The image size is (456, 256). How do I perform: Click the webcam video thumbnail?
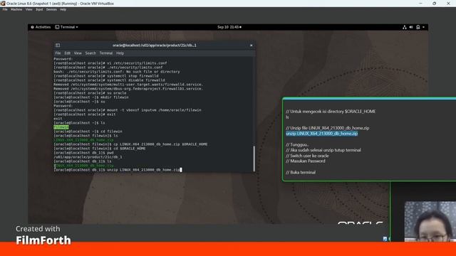pyautogui.click(x=430, y=221)
